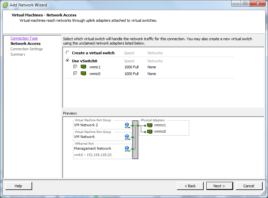Image resolution: width=268 pixels, height=198 pixels.
Task: Click the VM Network 2 port group icon
Action: 127,125
